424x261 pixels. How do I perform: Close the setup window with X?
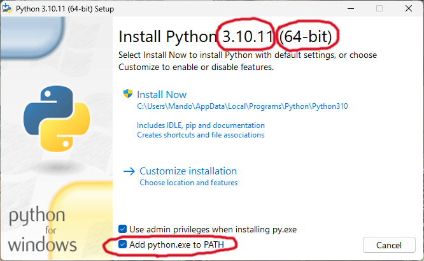409,8
